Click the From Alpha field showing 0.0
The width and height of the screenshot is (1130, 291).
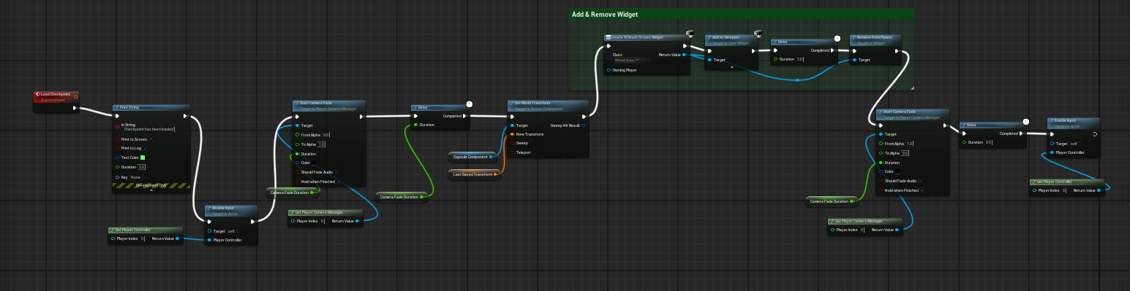326,135
